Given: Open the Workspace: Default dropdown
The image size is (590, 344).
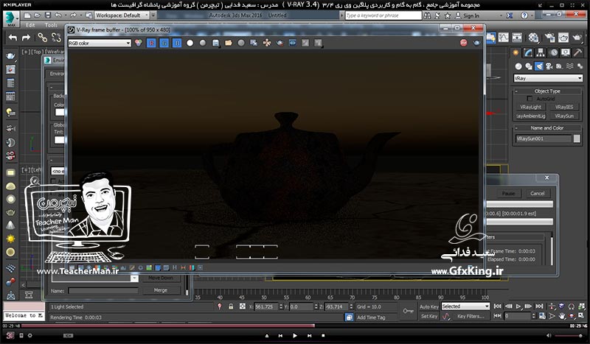Looking at the screenshot, I should (x=122, y=15).
